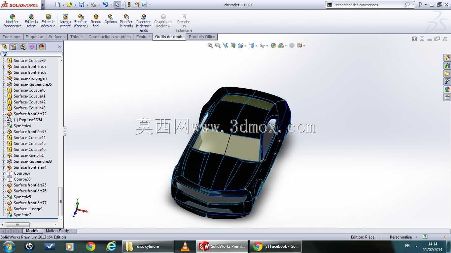
Task: Open render Options
Action: click(x=111, y=19)
